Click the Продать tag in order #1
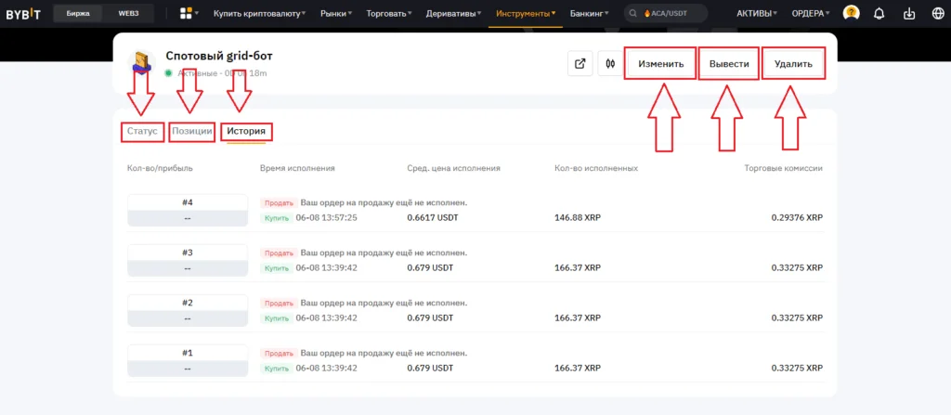951x415 pixels. pos(279,353)
